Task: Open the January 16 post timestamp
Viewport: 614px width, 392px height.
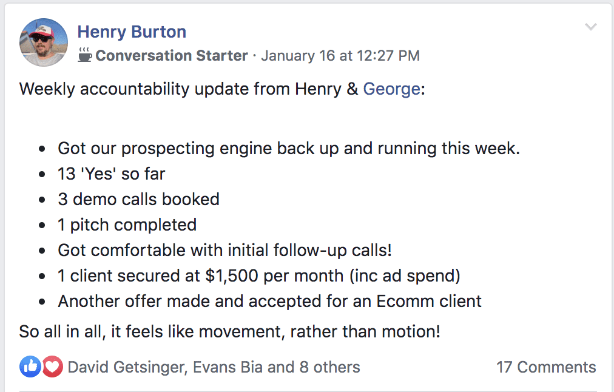Action: point(340,56)
